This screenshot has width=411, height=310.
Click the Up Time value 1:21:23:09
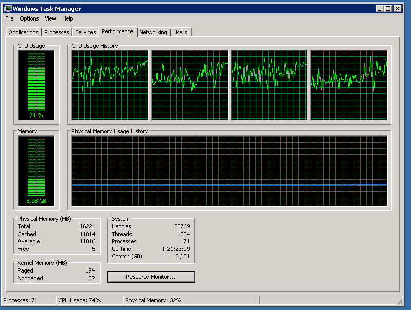[176, 249]
